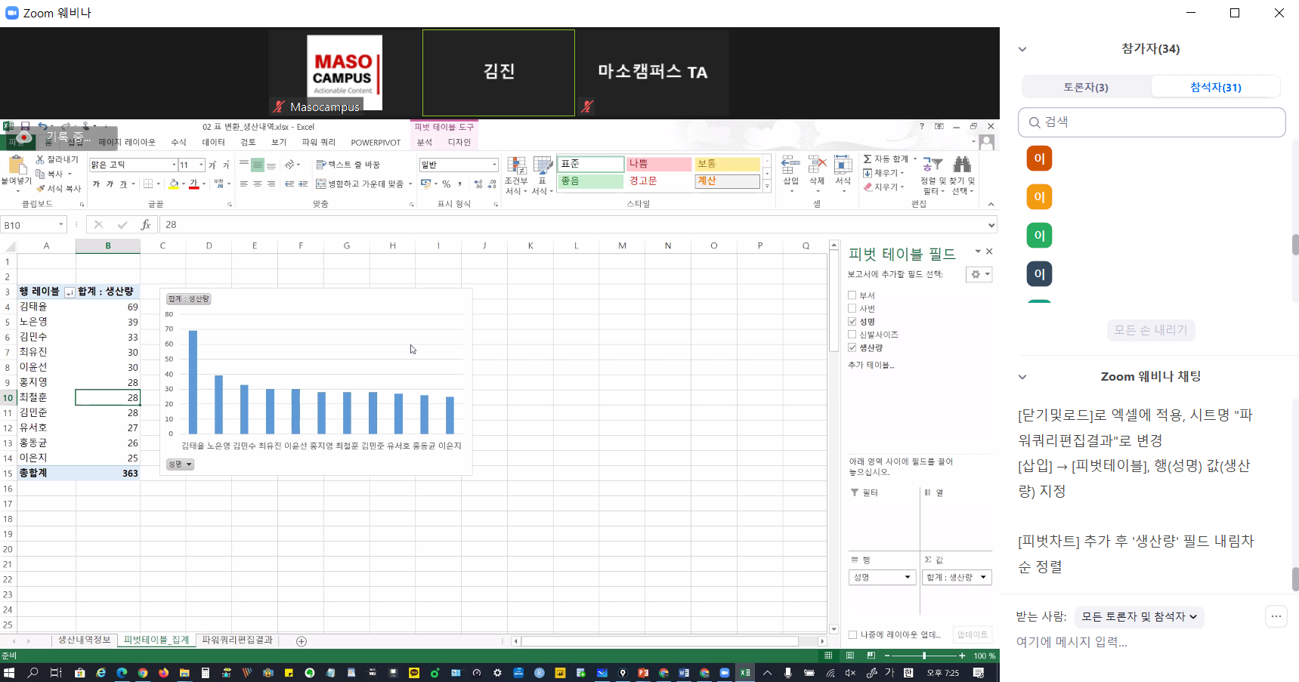Collapse the 참가자 panel with the chevron
Screen dimensions: 1299x682
pyautogui.click(x=1022, y=49)
